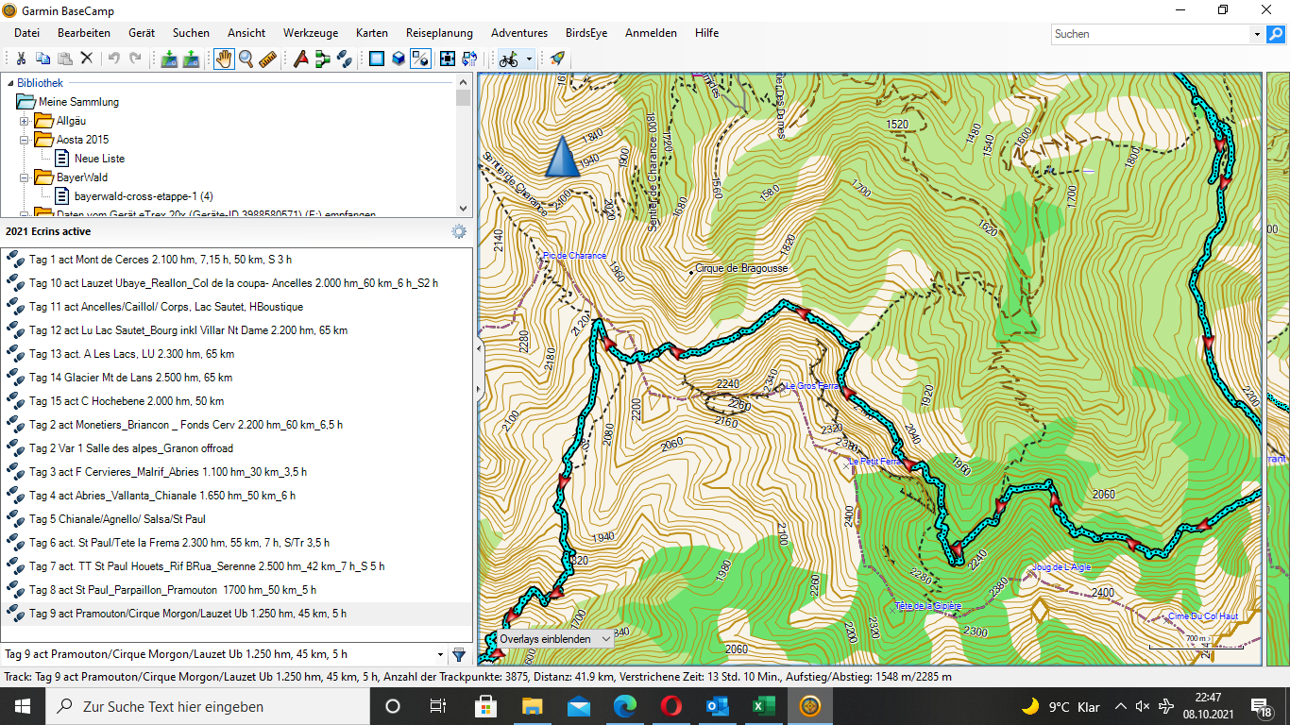The height and width of the screenshot is (725, 1290).
Task: Click the scissors Cut icon
Action: pos(20,59)
